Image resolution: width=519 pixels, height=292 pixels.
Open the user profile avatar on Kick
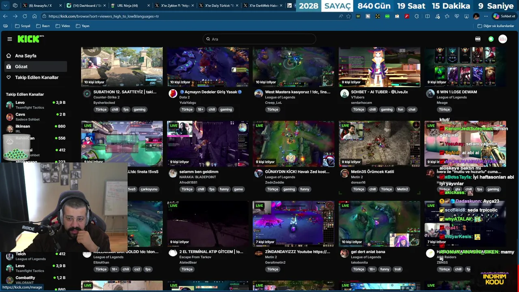503,39
